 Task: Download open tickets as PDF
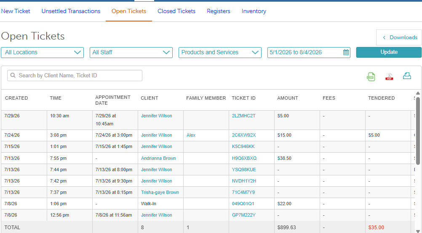coord(389,77)
